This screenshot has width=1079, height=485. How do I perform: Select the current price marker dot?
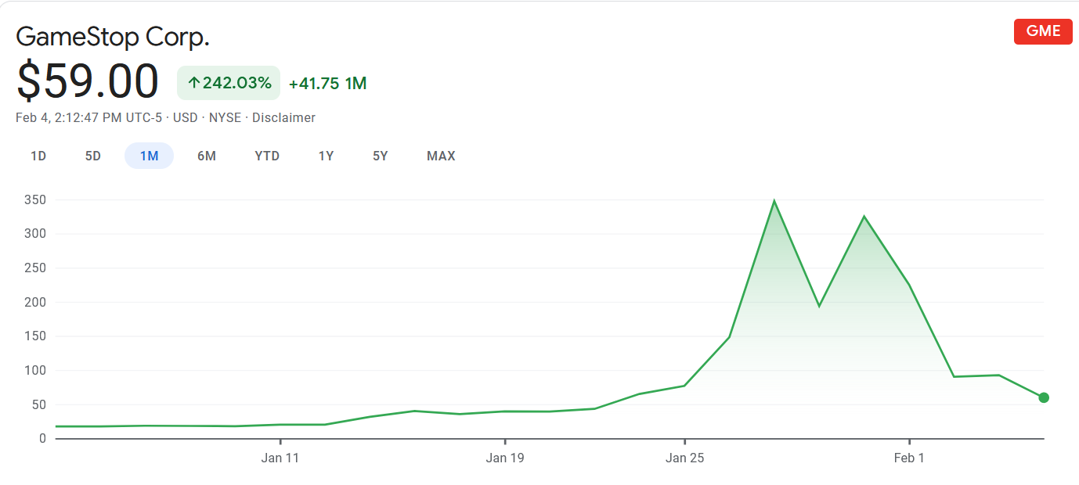1043,397
